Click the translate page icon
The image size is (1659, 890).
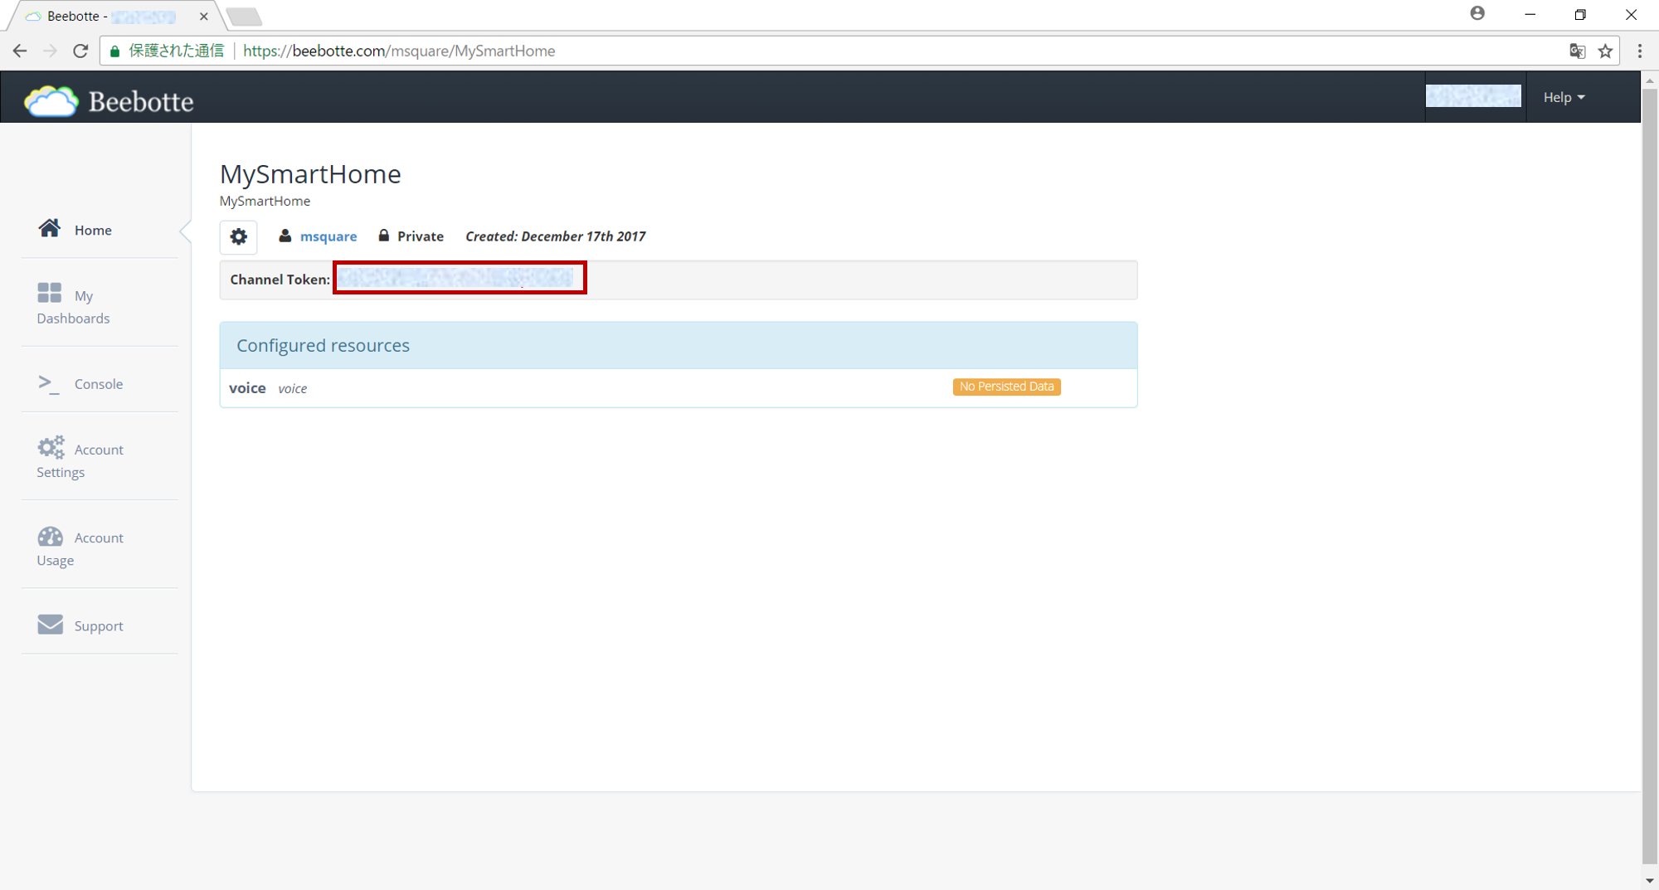(1577, 51)
